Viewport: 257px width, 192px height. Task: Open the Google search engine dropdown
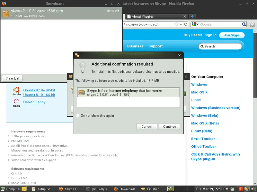click(x=195, y=24)
